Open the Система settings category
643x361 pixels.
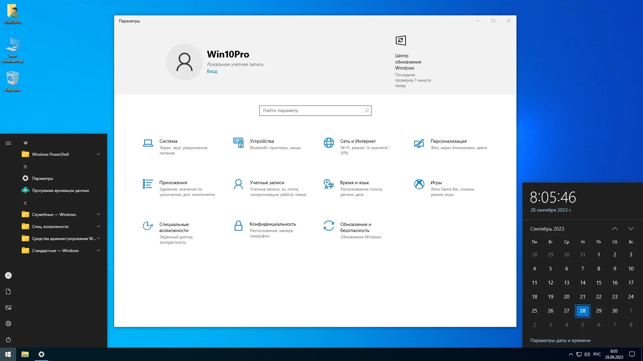point(168,141)
